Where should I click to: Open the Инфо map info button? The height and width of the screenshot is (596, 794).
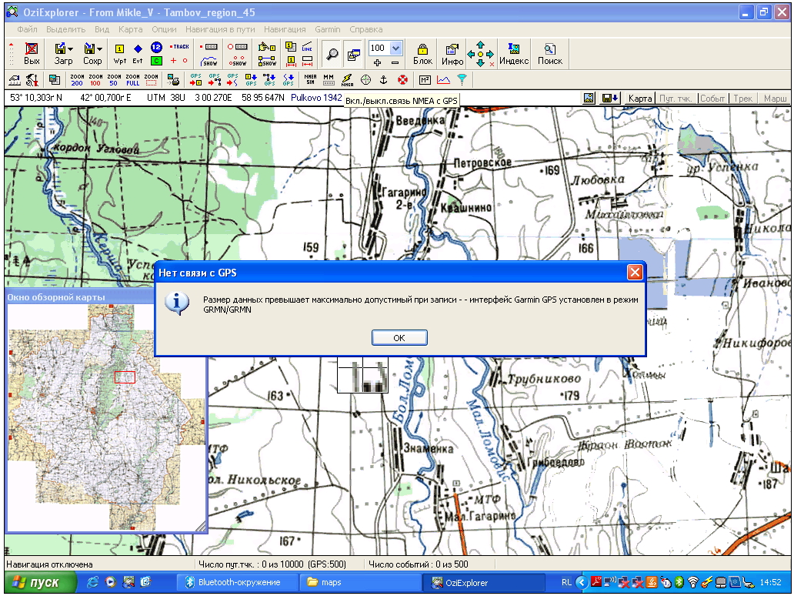pyautogui.click(x=452, y=53)
